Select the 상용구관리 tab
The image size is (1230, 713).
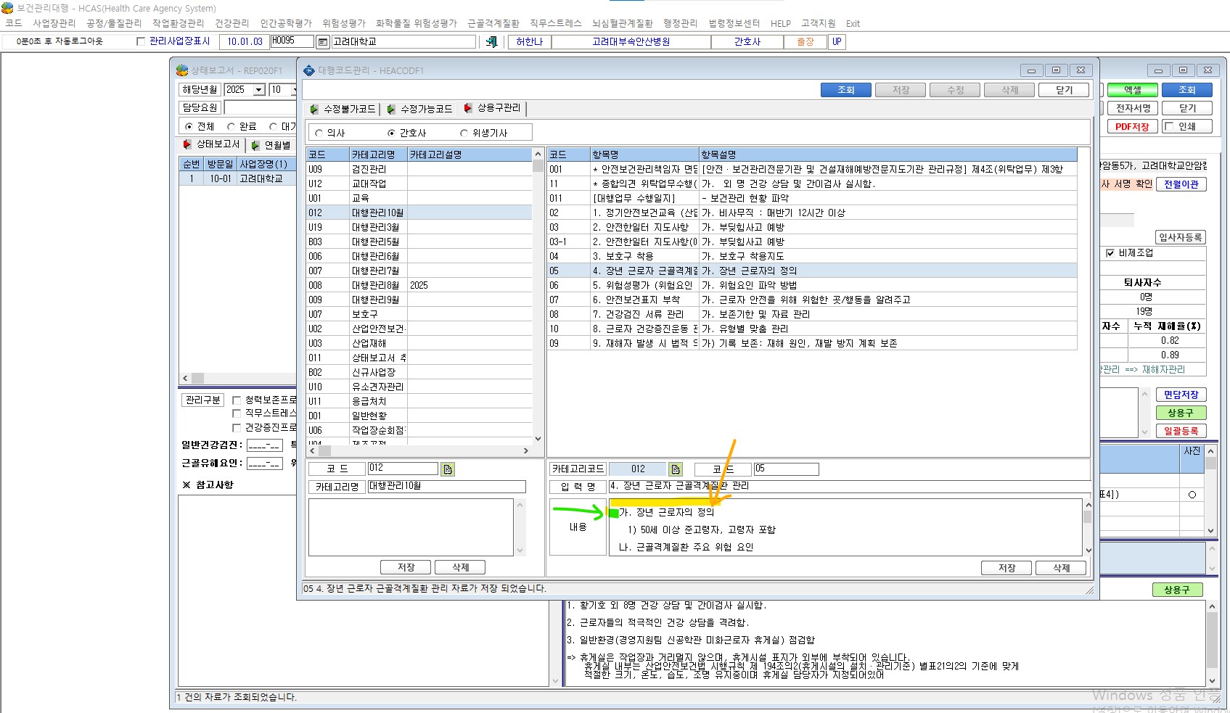click(493, 108)
